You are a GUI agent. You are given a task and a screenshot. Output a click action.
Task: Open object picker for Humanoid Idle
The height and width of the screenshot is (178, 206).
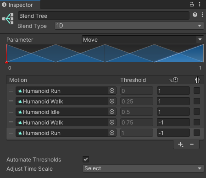point(112,112)
